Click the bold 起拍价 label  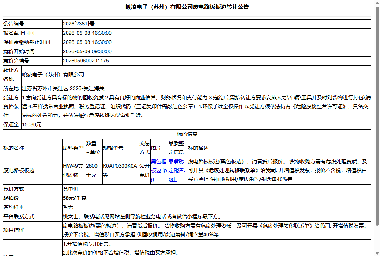11,198
